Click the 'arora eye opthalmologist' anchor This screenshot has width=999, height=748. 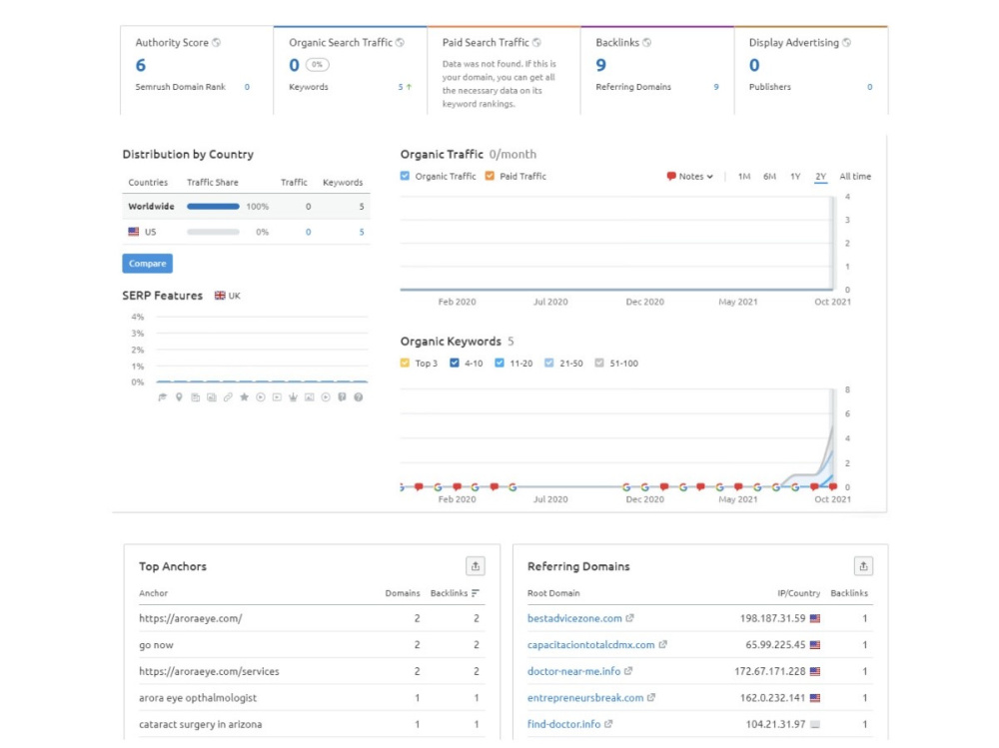tap(198, 698)
